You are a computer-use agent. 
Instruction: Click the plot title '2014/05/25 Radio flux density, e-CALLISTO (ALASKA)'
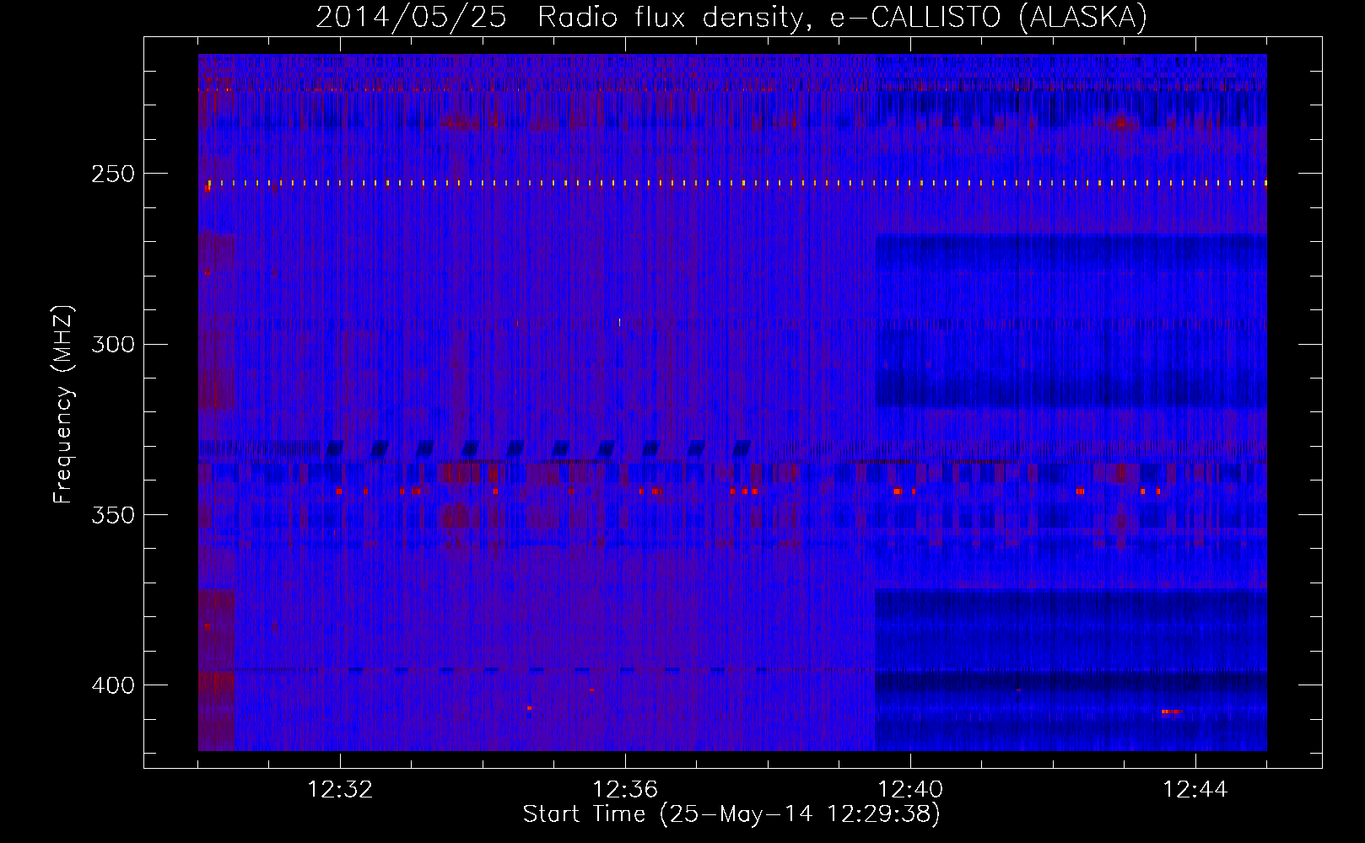click(731, 17)
